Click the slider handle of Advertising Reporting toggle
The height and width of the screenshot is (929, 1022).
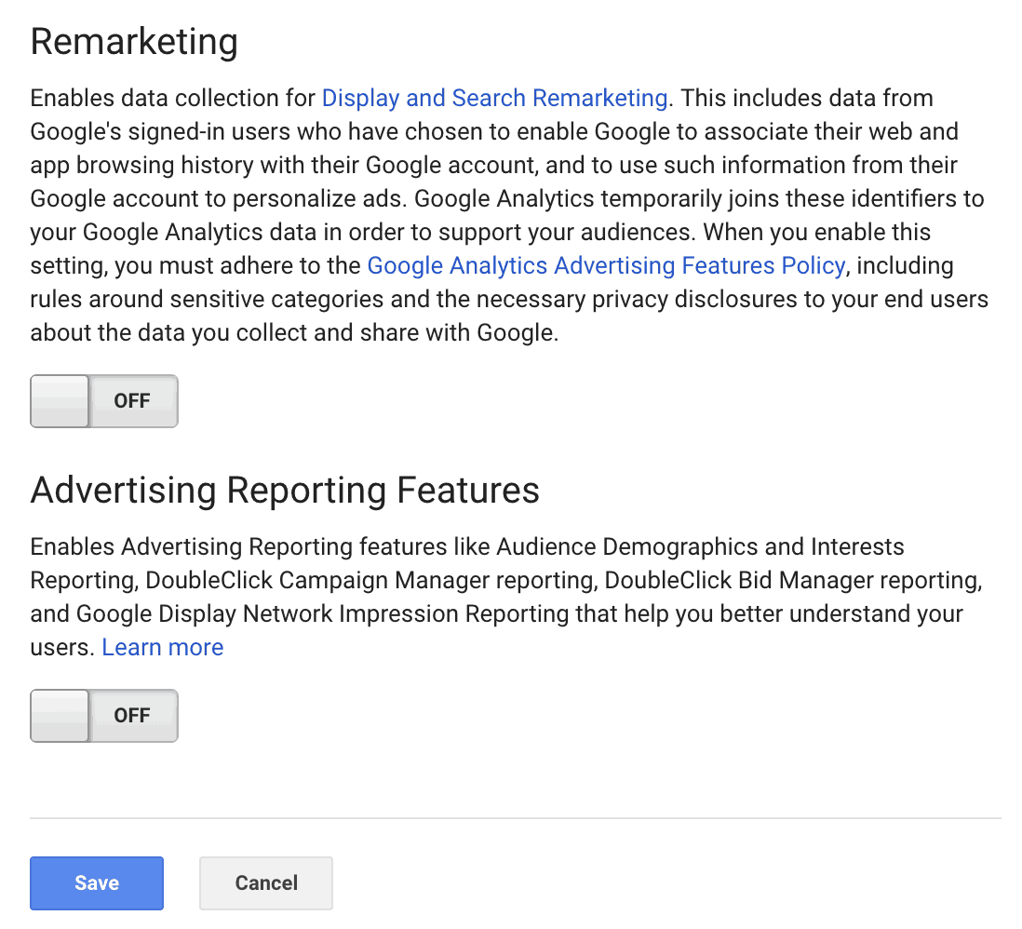point(59,715)
